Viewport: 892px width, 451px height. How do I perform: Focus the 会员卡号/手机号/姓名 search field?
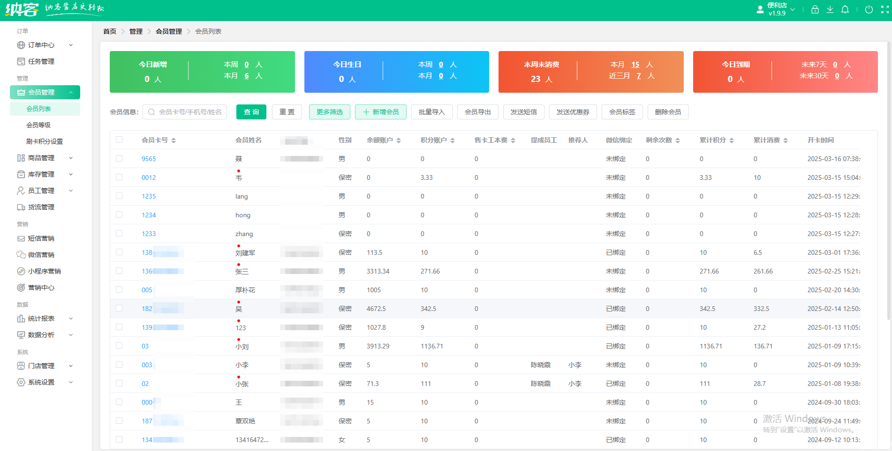click(185, 112)
